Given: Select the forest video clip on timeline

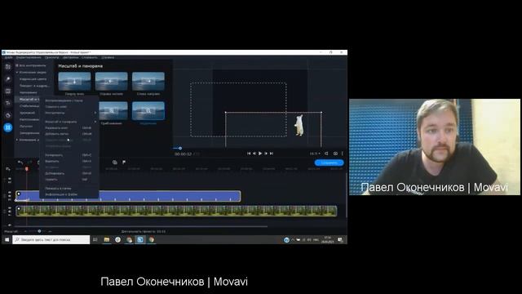Looking at the screenshot, I should [x=176, y=211].
